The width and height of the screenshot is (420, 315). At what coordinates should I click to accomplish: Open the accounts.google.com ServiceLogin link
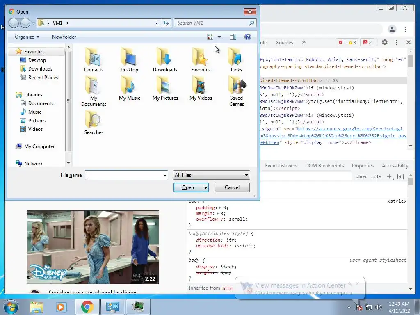[x=349, y=129]
